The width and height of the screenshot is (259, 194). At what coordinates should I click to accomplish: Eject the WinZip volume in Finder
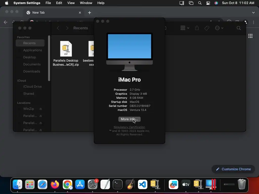point(41,109)
